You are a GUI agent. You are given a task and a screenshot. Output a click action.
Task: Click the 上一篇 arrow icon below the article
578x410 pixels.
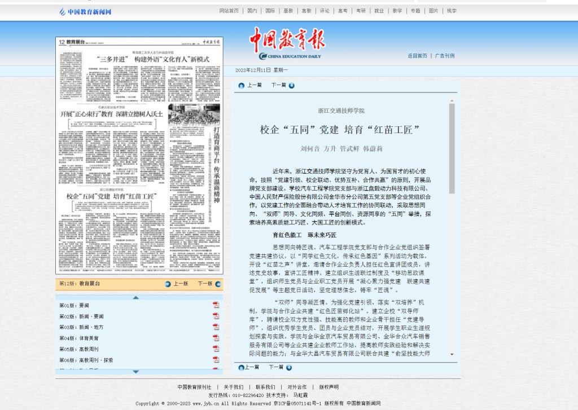pos(242,367)
